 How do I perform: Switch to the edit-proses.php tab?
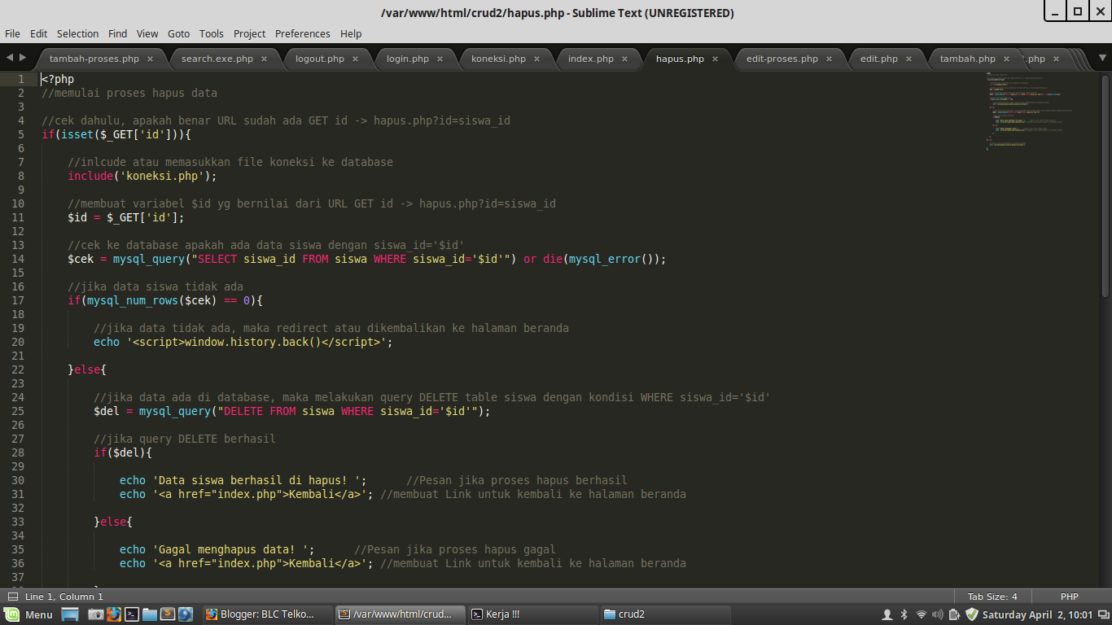click(x=782, y=59)
